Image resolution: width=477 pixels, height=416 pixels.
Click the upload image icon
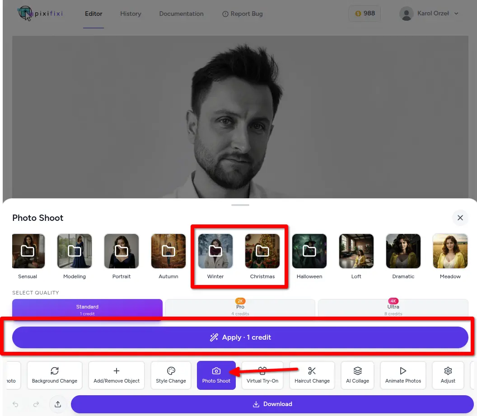(58, 404)
